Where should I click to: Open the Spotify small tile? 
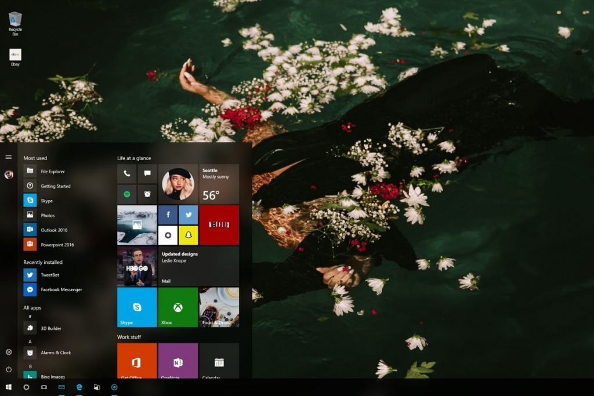(x=127, y=194)
